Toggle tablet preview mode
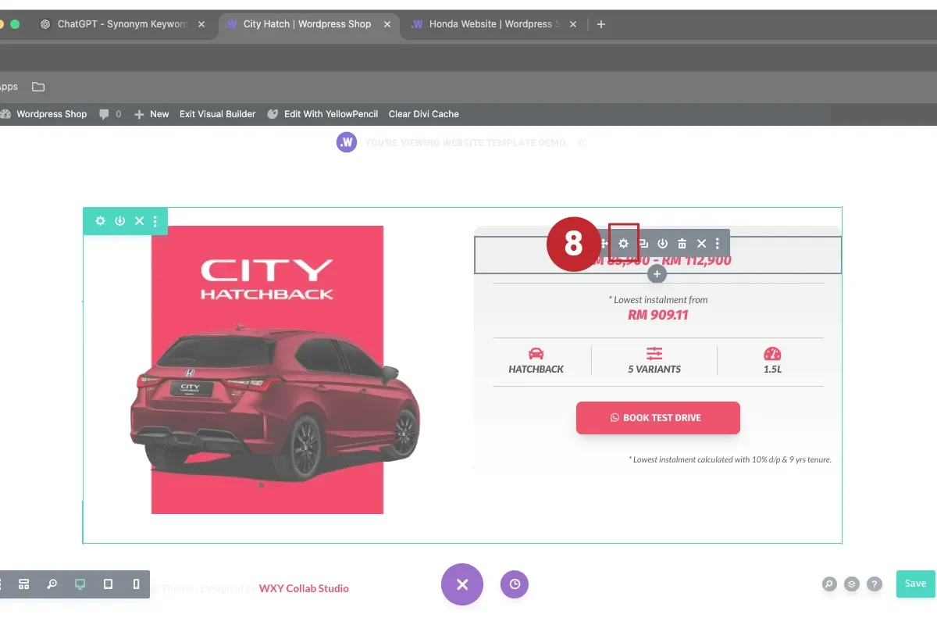The height and width of the screenshot is (625, 937). click(108, 584)
